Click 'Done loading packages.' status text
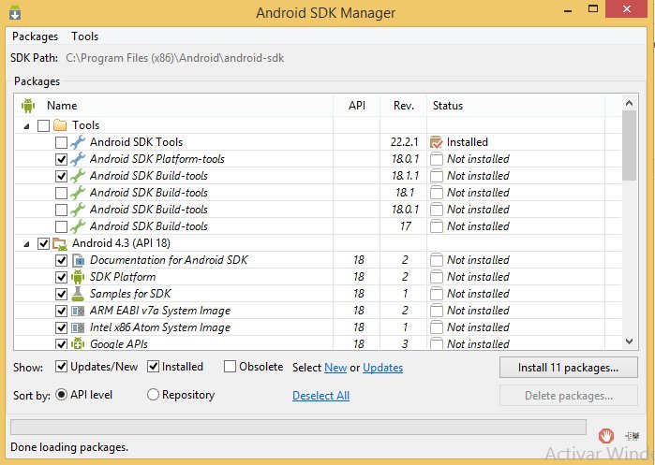Screen dimensions: 655x465 (69, 447)
